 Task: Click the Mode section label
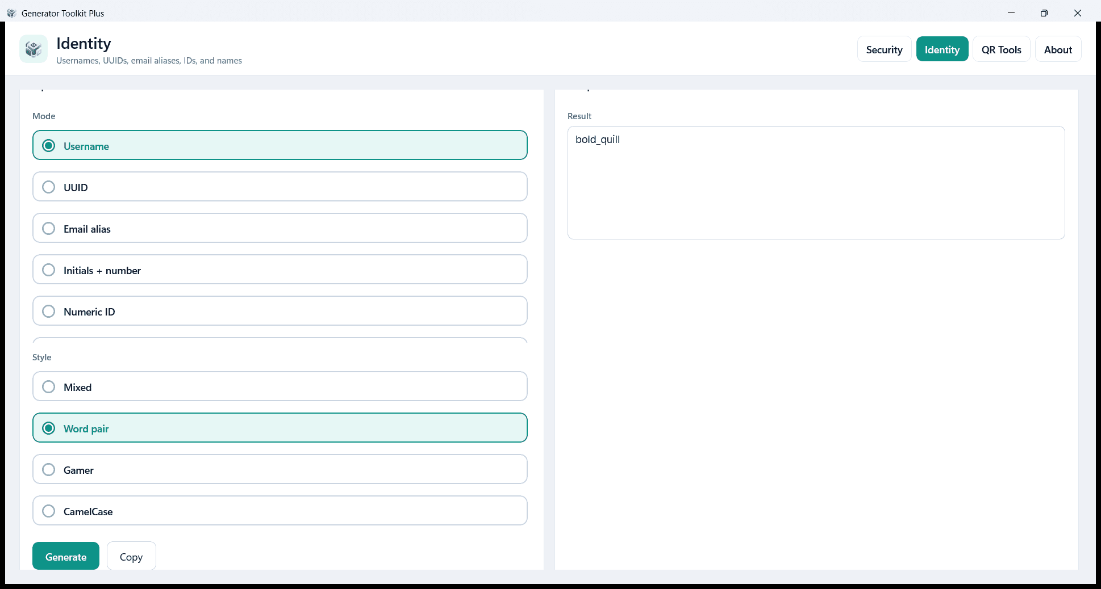pyautogui.click(x=44, y=116)
